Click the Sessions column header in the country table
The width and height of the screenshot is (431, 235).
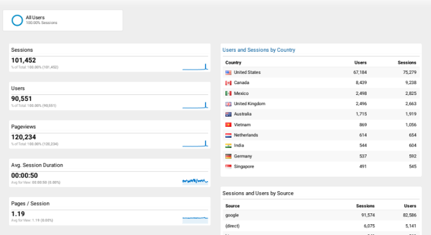tap(407, 63)
